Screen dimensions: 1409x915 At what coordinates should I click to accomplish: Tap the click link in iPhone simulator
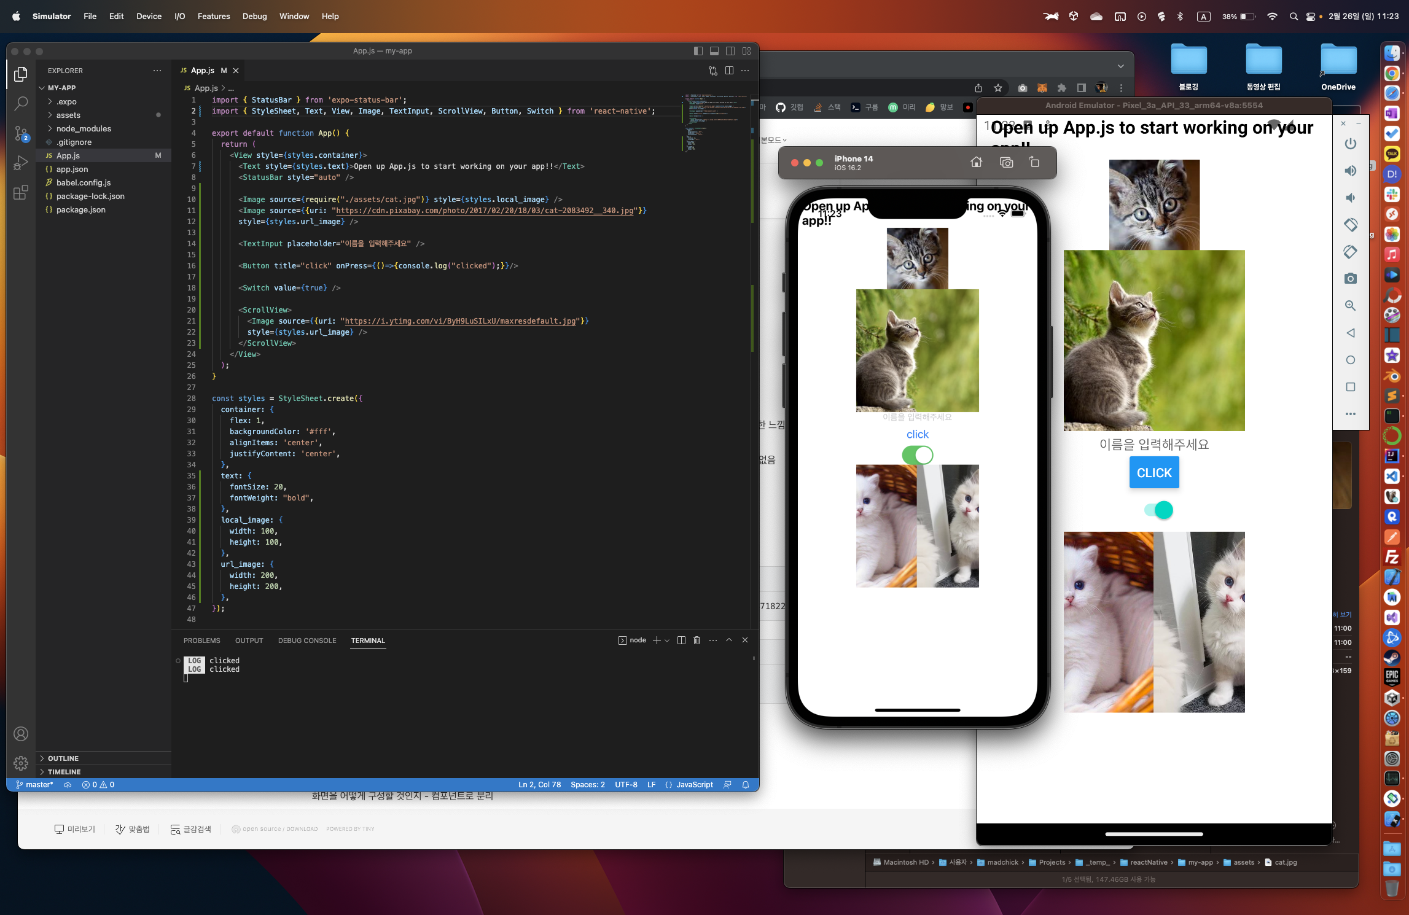(x=918, y=434)
